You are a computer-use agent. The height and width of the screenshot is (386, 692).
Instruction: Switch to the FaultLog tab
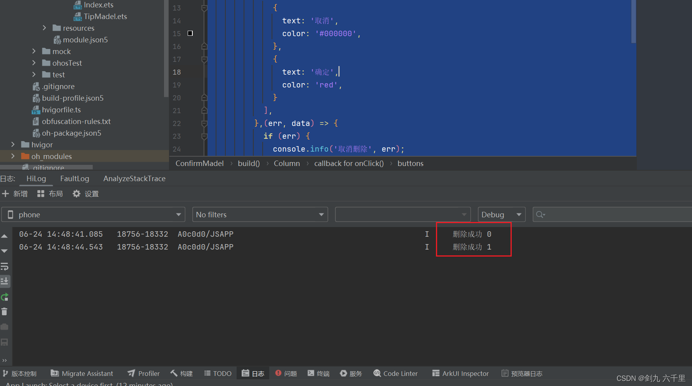(75, 178)
